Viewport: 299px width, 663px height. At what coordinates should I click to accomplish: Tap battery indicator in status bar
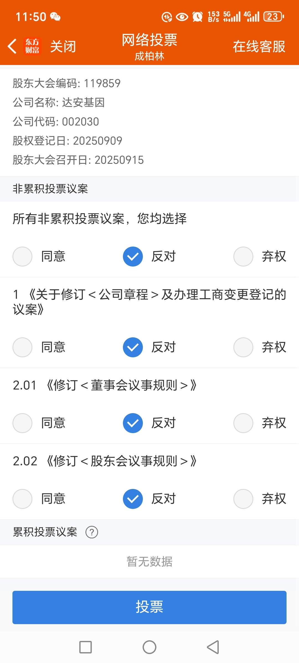[274, 17]
